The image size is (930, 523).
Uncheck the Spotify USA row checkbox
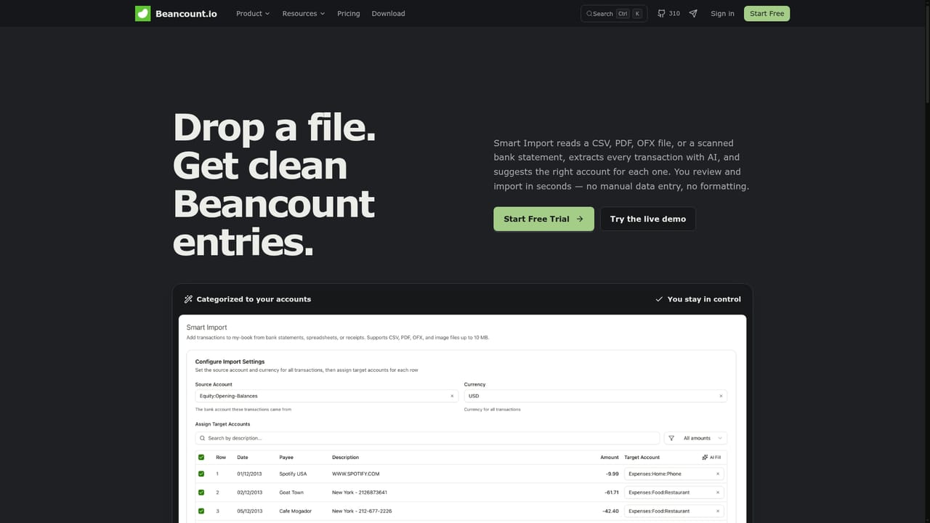[x=201, y=474]
